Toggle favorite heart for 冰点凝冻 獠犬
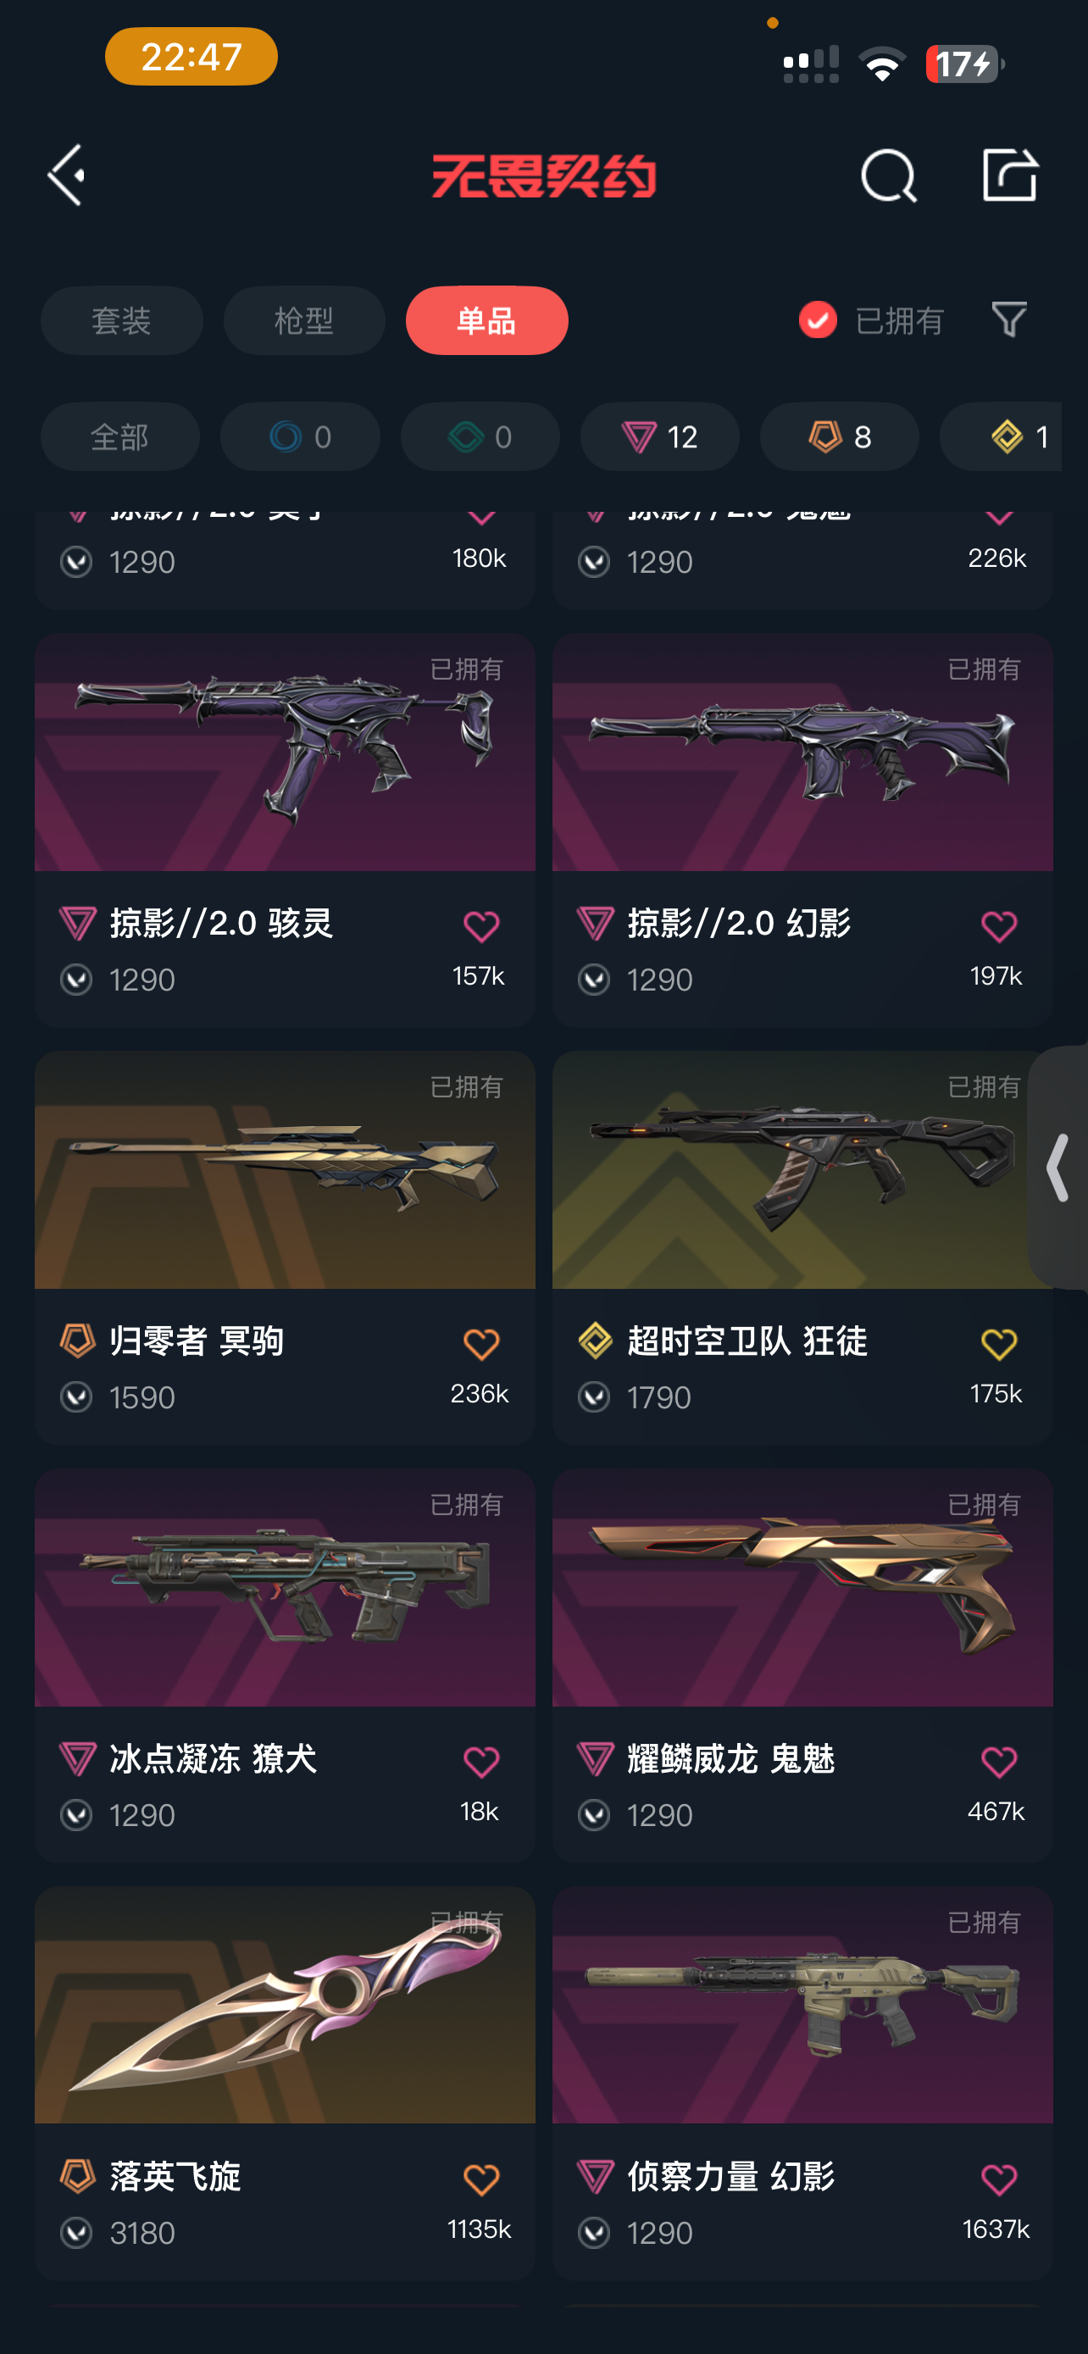The image size is (1088, 2354). pos(481,1761)
